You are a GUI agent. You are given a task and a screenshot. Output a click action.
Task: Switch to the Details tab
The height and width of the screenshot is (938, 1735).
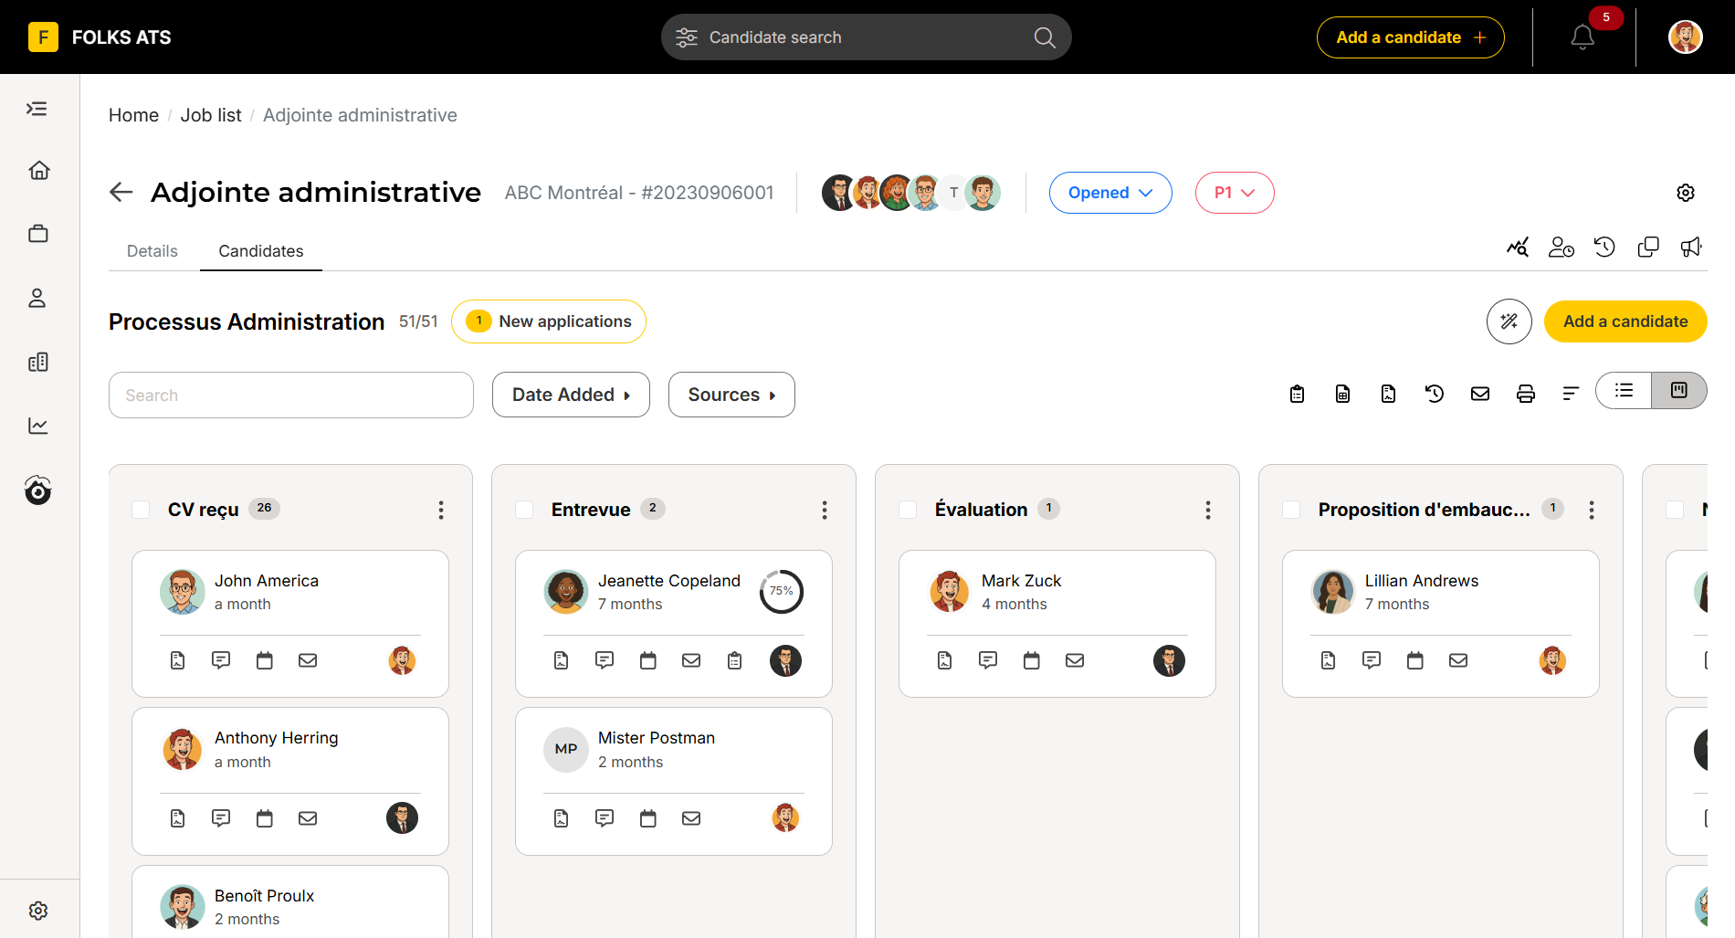point(152,251)
